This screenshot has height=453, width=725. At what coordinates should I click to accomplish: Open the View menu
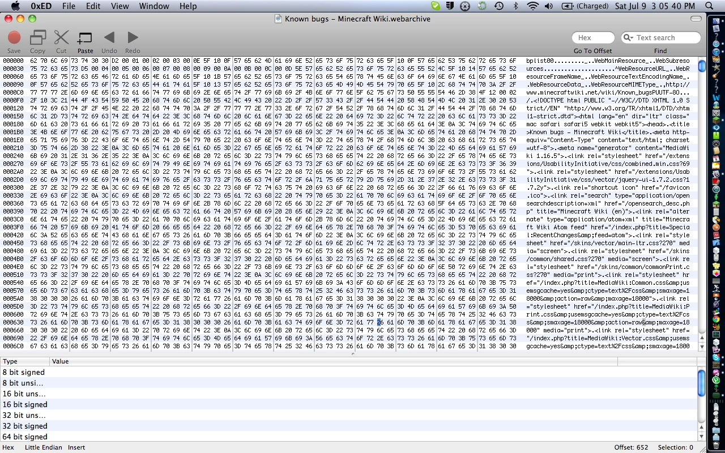click(x=120, y=6)
